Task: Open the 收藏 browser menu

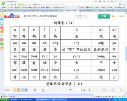Action: (104, 1)
